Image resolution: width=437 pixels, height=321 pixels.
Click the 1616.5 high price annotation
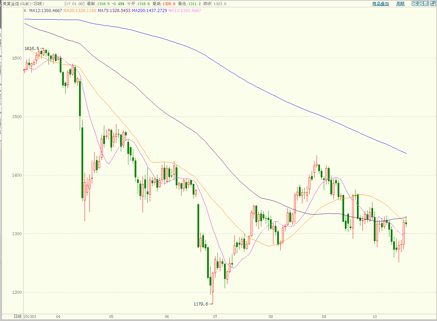(x=31, y=49)
